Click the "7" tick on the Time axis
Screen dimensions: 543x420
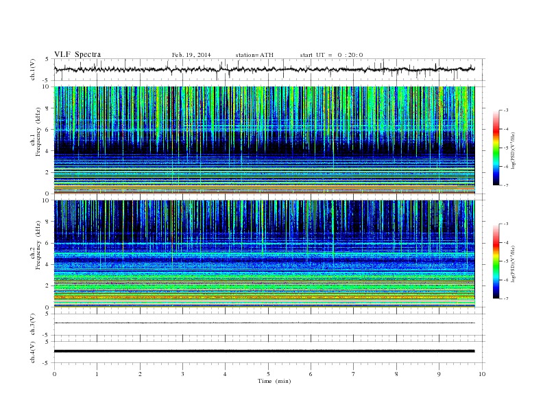pyautogui.click(x=354, y=374)
